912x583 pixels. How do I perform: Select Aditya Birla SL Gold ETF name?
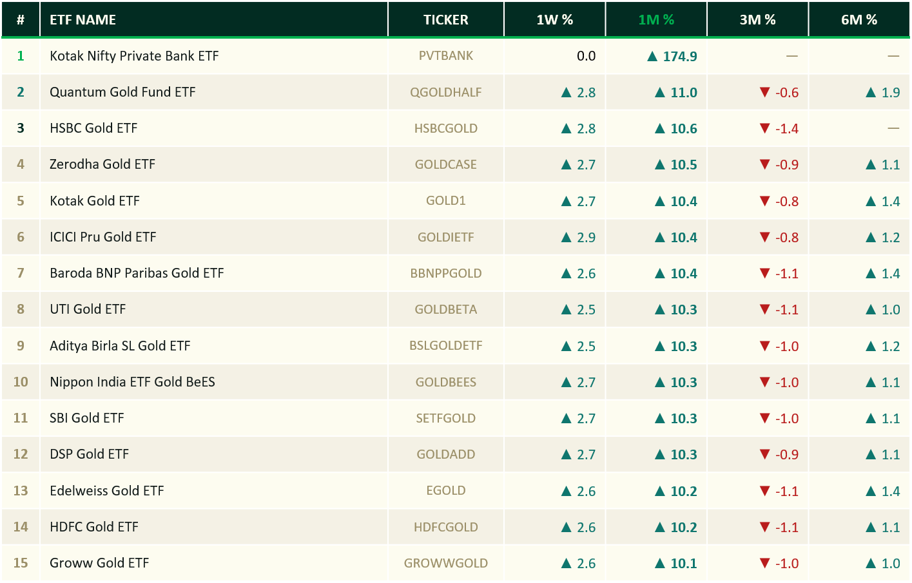(x=120, y=346)
